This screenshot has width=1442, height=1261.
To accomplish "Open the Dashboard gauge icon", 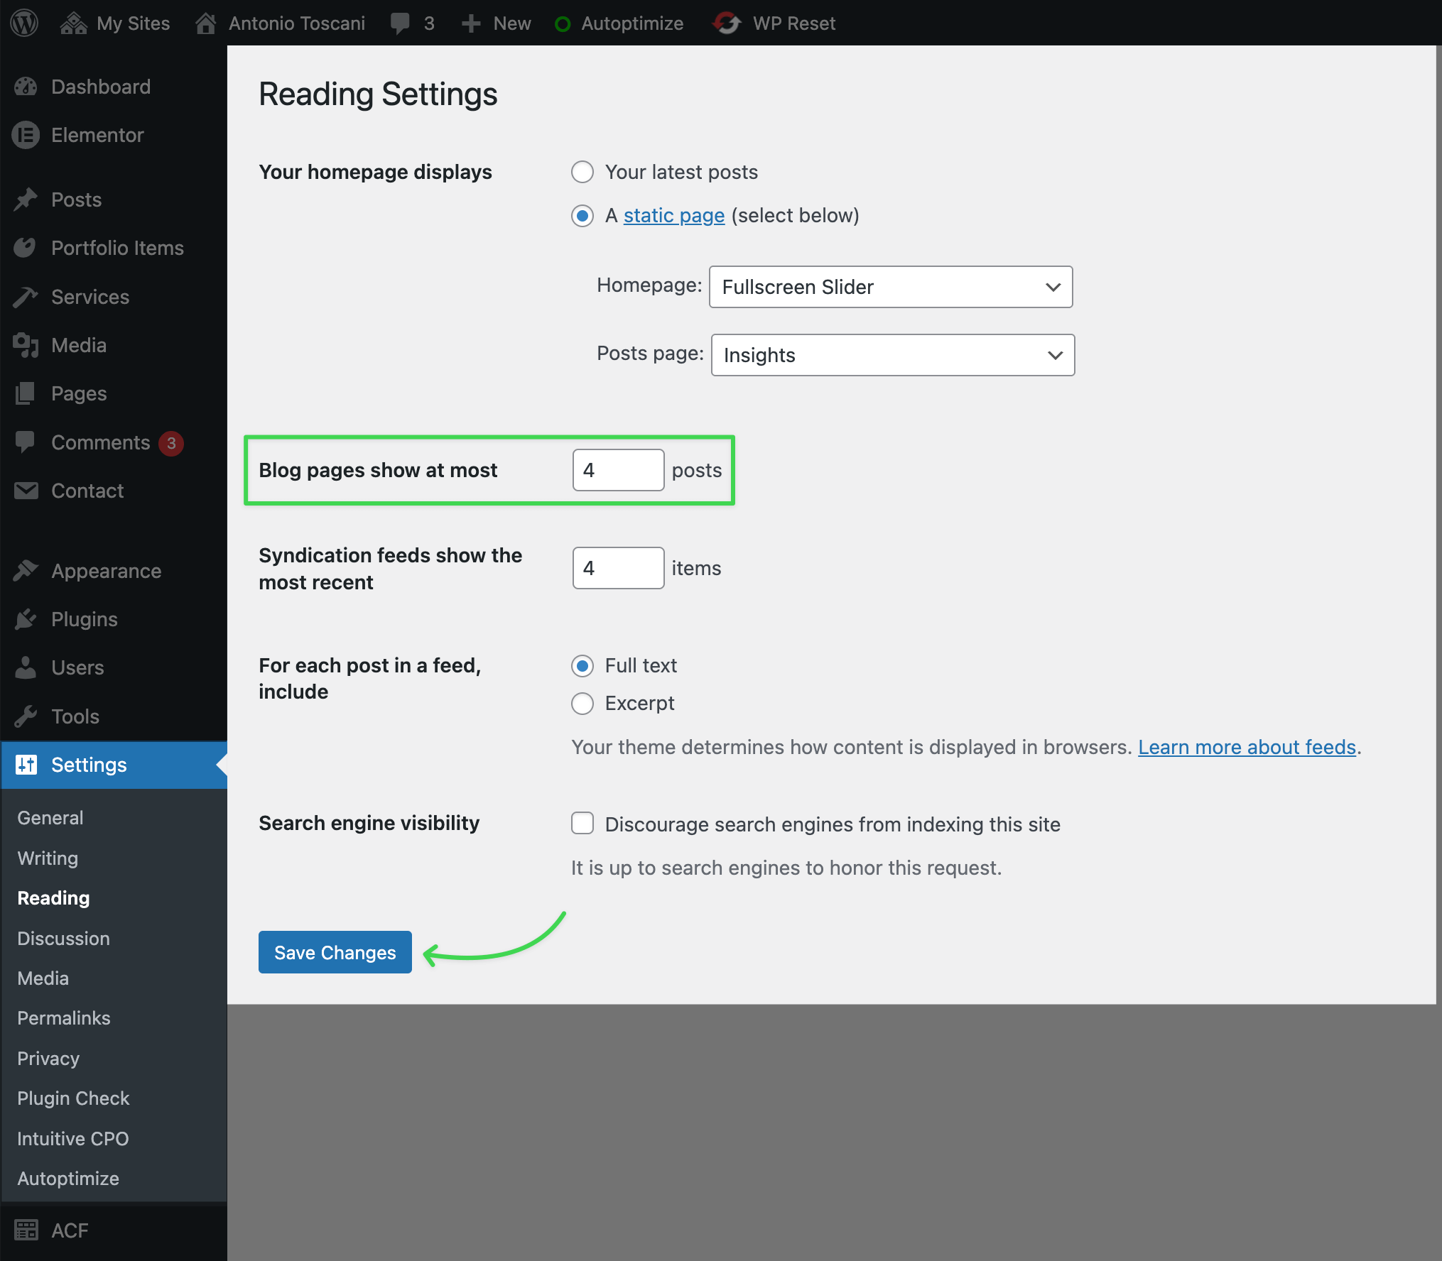I will coord(26,87).
